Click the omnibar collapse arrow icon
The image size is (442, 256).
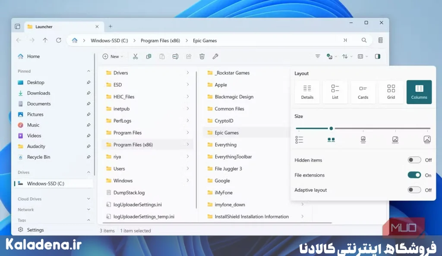(345, 40)
